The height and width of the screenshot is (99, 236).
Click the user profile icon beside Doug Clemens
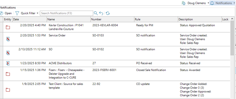183,3
